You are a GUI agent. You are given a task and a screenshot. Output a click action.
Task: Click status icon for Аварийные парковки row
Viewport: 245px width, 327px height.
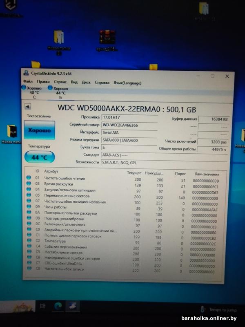29,229
